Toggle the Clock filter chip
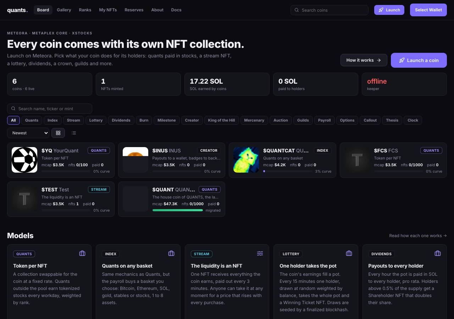The width and height of the screenshot is (454, 319). coord(413,120)
